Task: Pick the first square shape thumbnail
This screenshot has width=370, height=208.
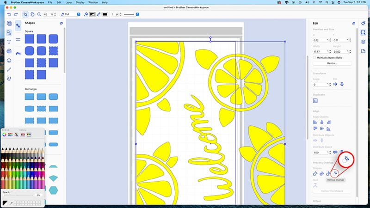Action: 30,39
